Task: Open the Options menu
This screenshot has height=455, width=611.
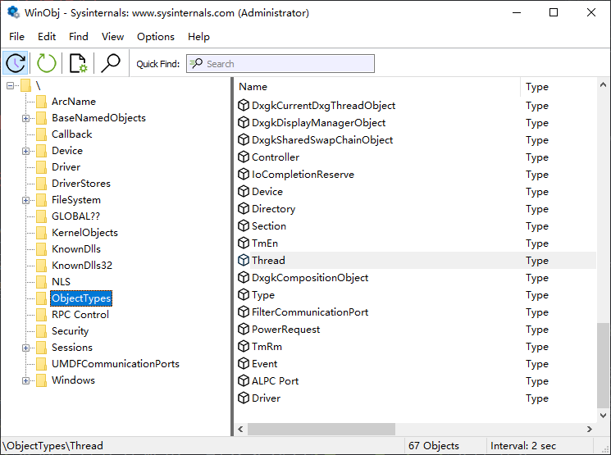Action: click(156, 37)
